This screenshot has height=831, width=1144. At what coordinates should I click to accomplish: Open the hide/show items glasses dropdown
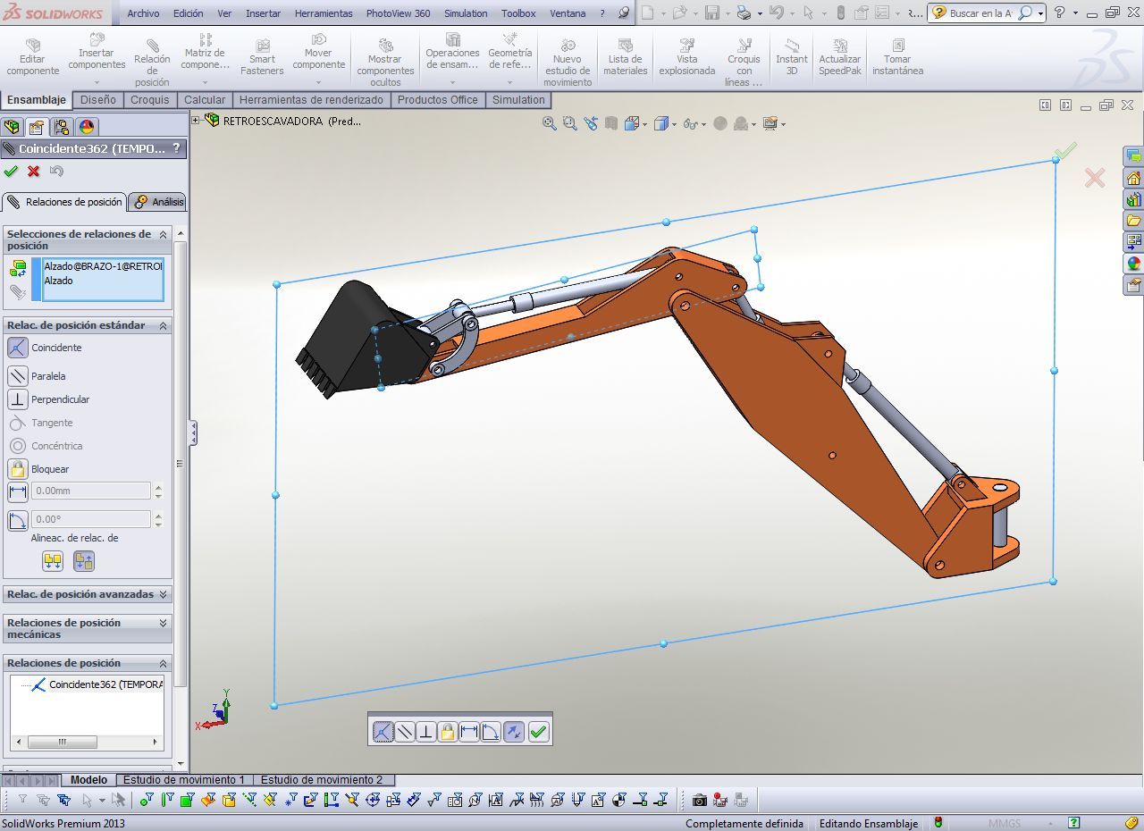704,124
